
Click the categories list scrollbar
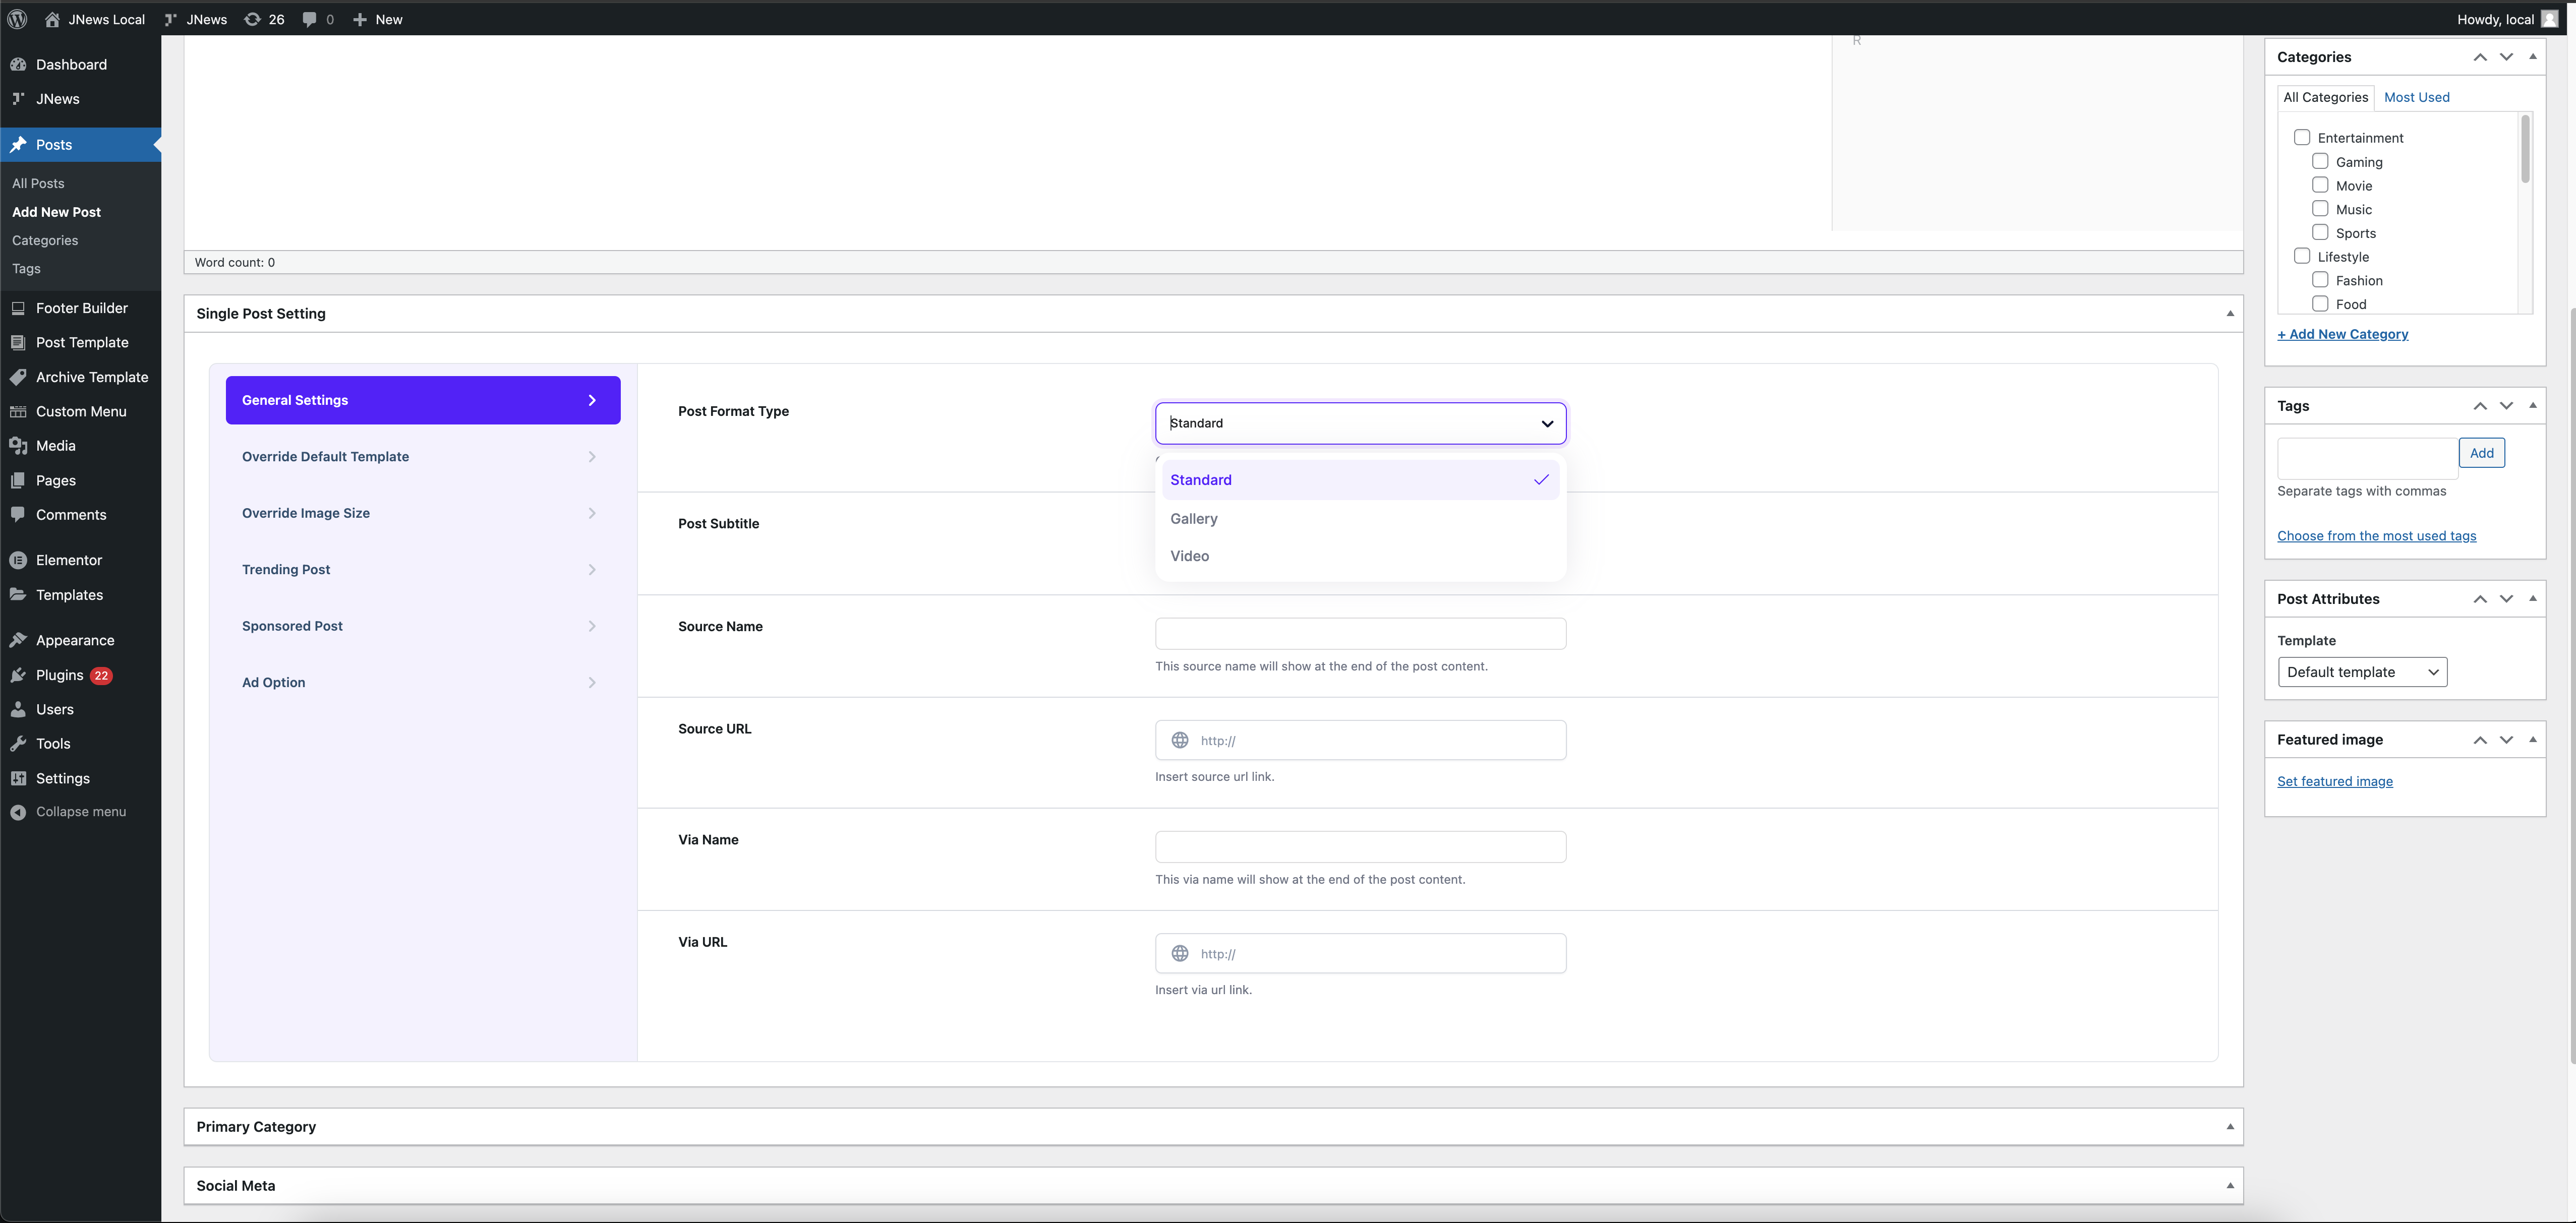(2525, 150)
